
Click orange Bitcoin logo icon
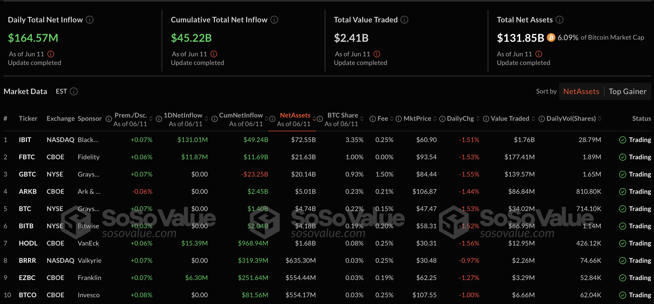[x=551, y=37]
